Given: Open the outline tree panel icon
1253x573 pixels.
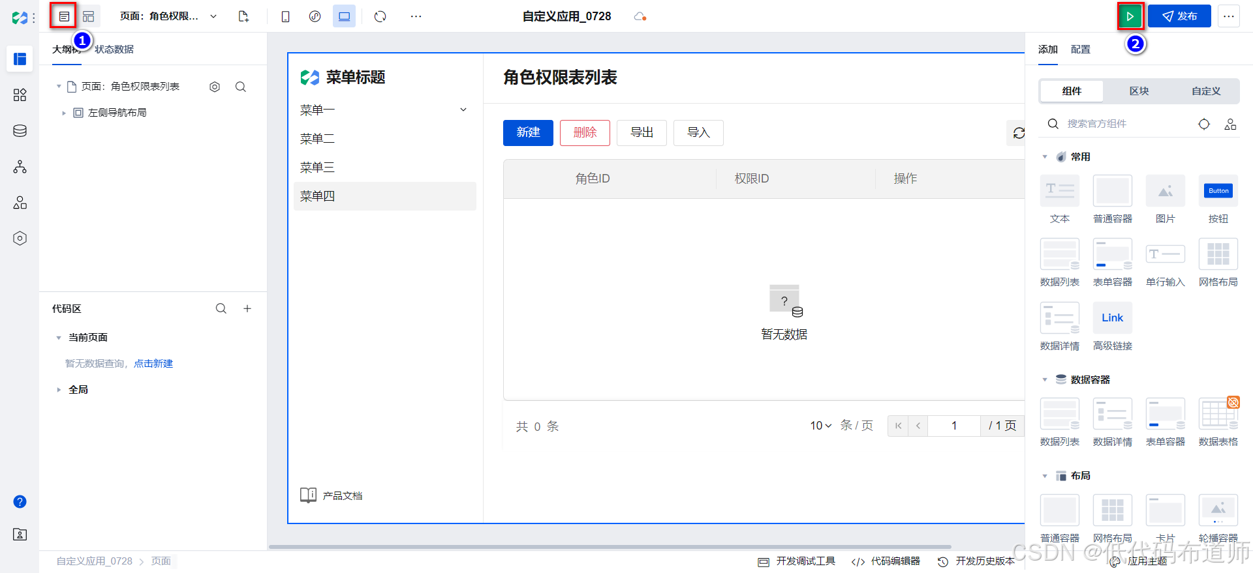Looking at the screenshot, I should click(64, 16).
